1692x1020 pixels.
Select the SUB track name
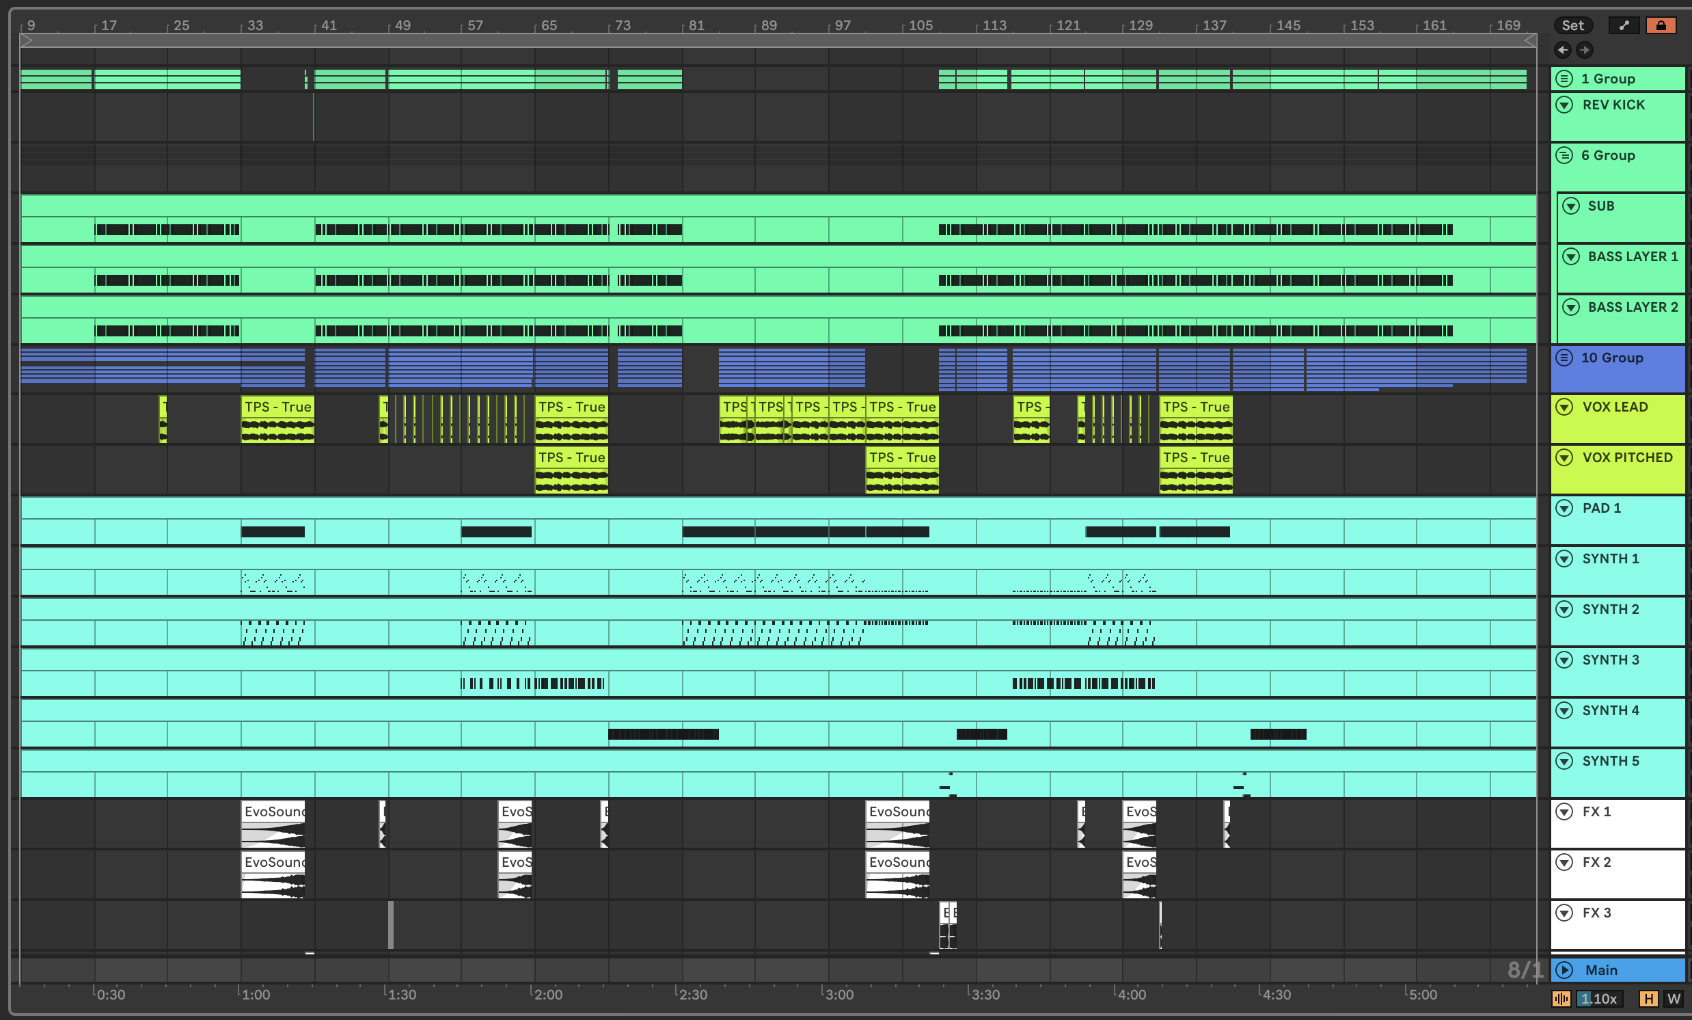(x=1600, y=205)
